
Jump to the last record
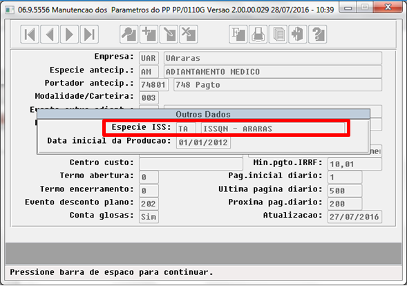(x=89, y=34)
